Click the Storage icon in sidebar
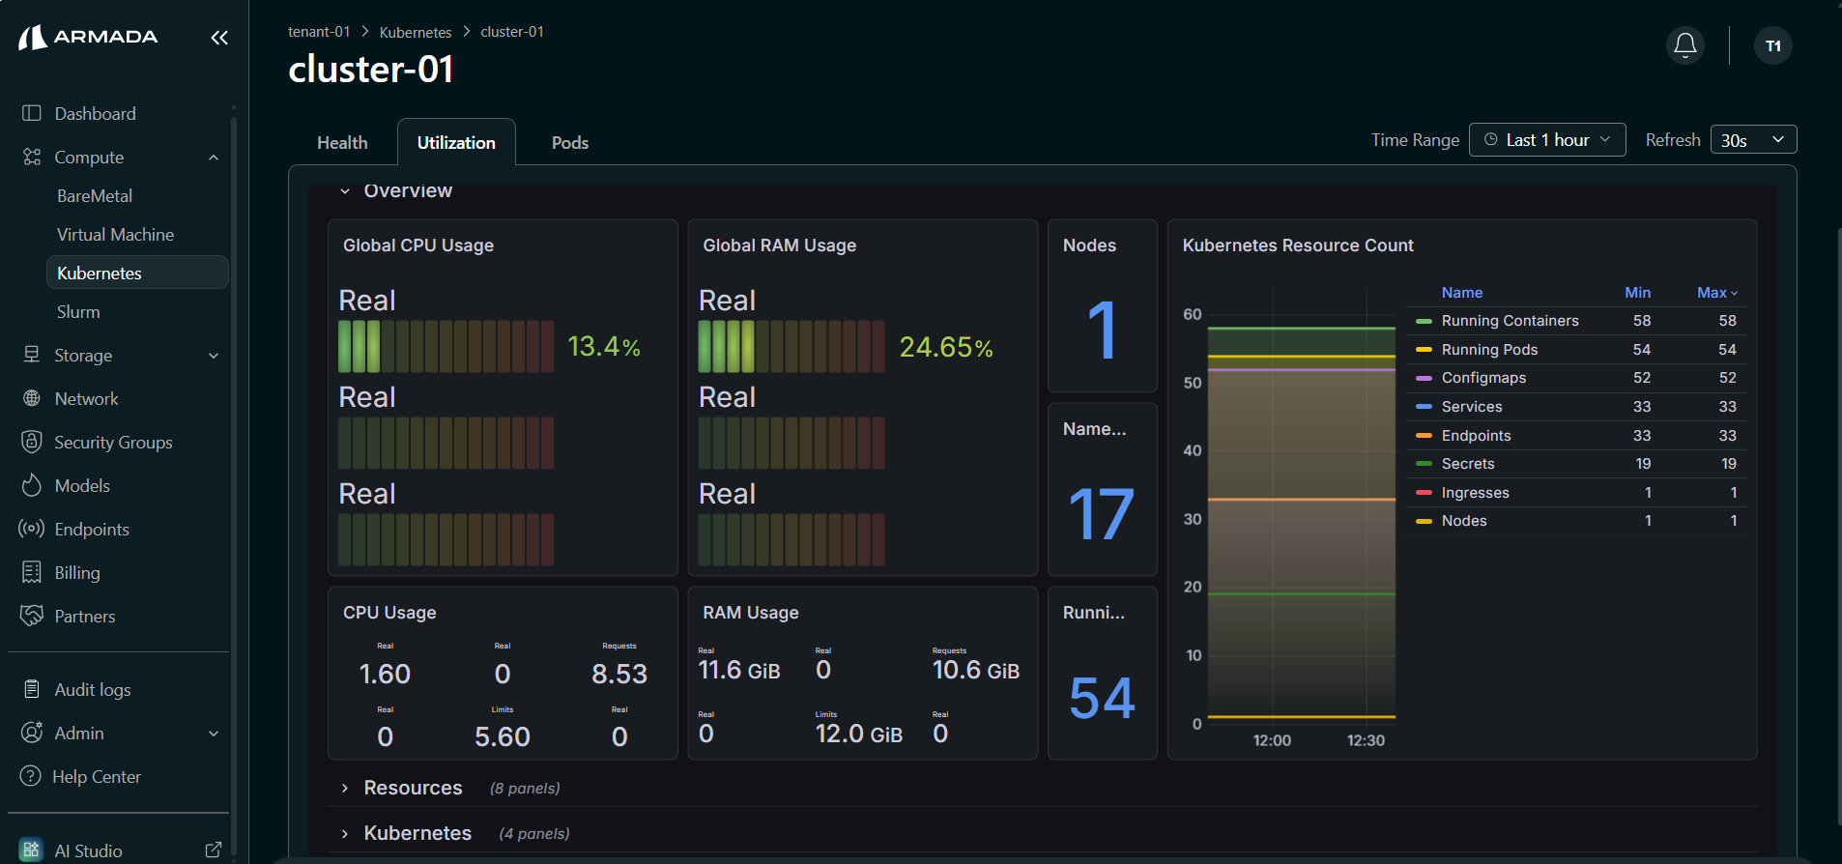 click(32, 355)
